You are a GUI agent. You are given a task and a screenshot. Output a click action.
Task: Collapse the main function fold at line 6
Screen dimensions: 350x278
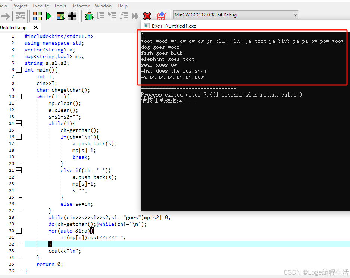pyautogui.click(x=19, y=70)
